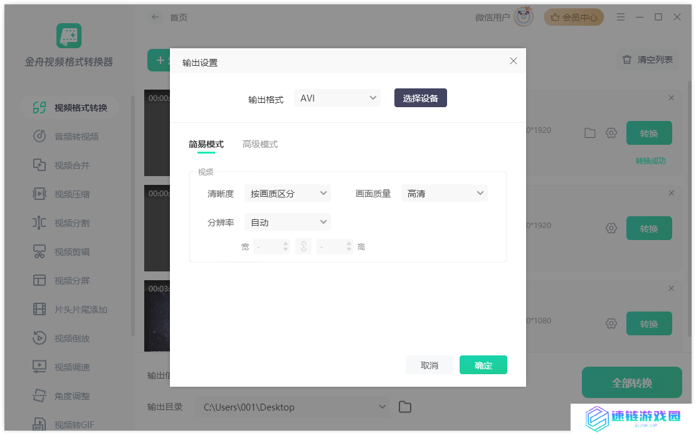Click 全部转换 to convert all

[x=631, y=382]
